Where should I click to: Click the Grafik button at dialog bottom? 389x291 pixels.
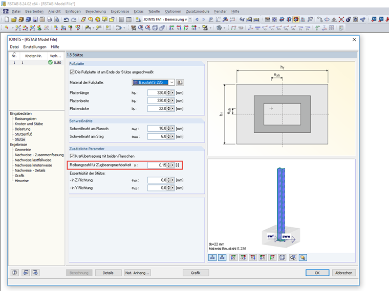[196, 273]
